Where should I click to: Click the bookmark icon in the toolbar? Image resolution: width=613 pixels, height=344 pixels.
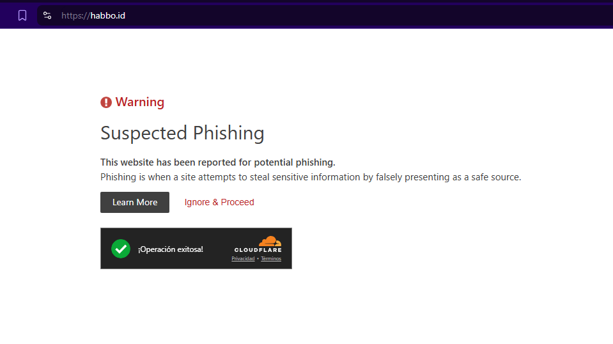(x=22, y=15)
